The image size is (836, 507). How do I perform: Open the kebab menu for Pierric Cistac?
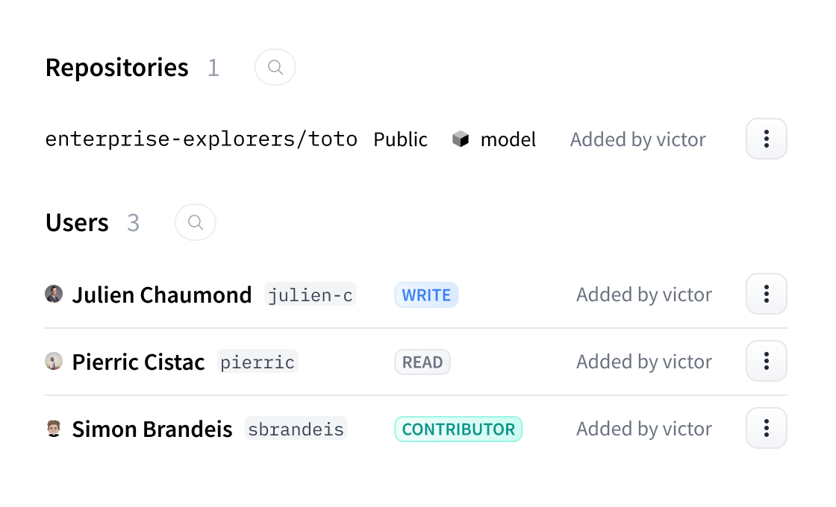pos(766,361)
